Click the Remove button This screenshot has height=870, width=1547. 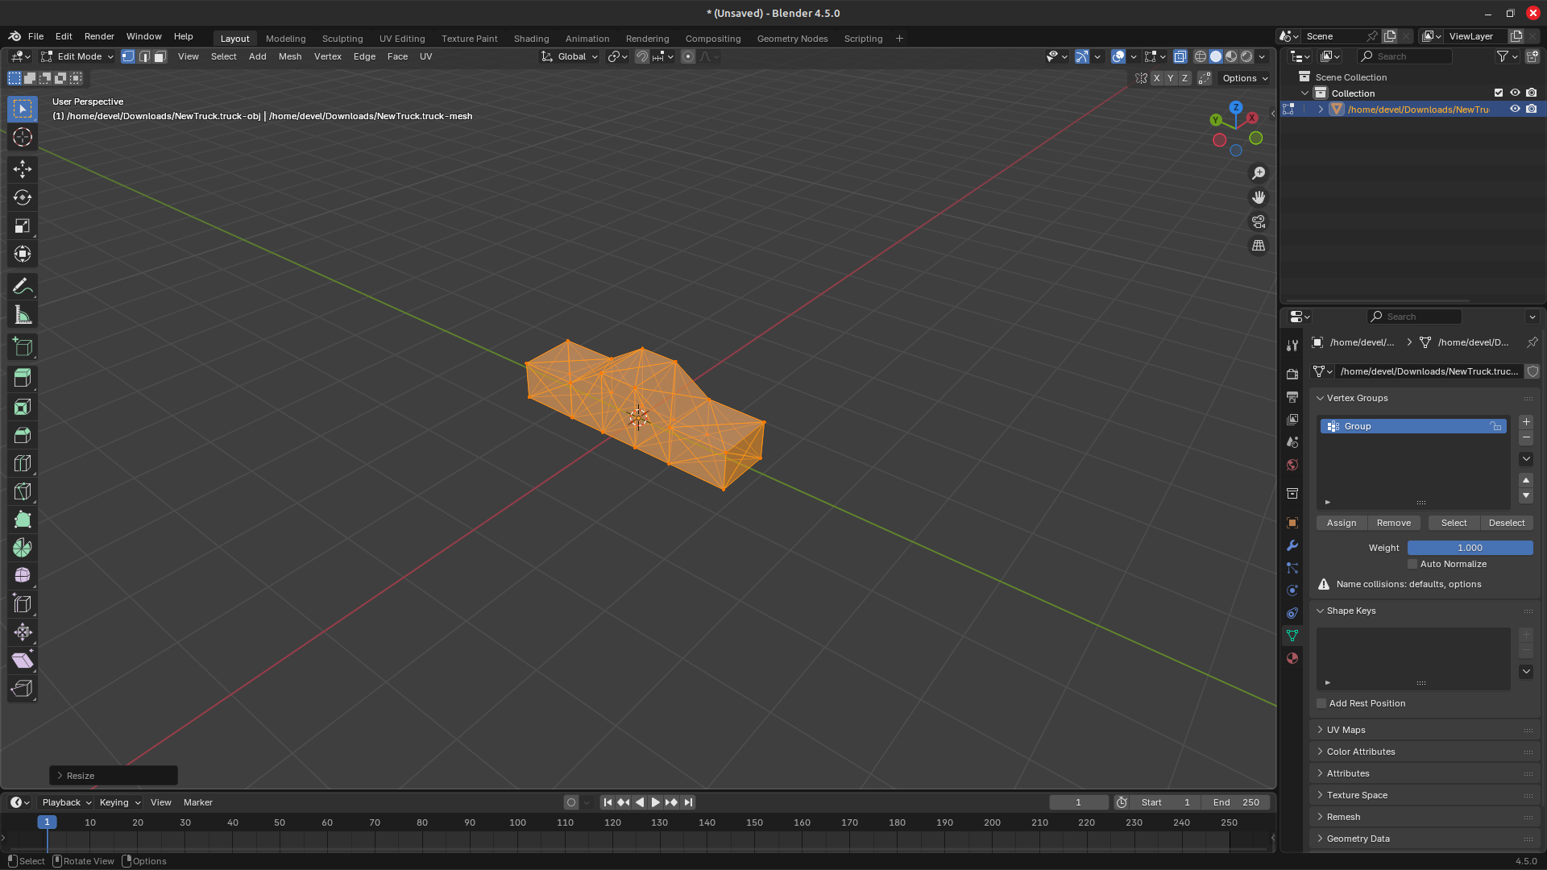pyautogui.click(x=1393, y=523)
